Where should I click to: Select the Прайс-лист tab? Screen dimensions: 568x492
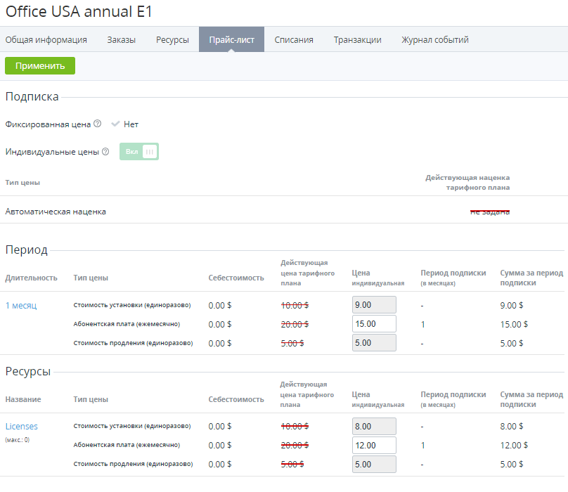[231, 39]
